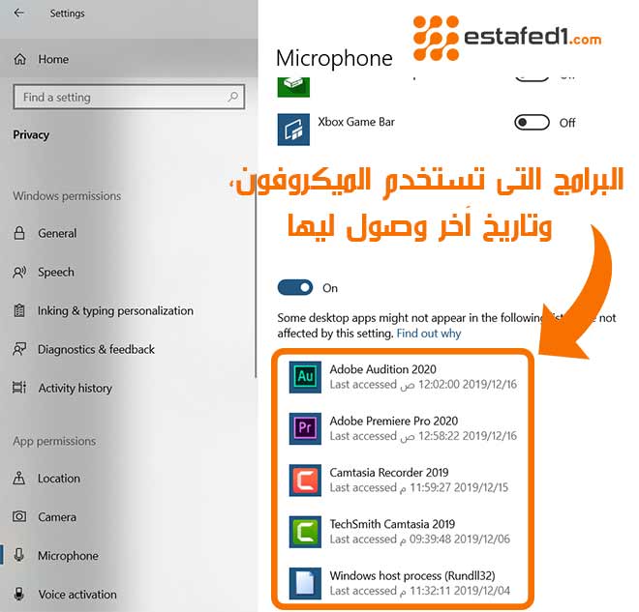Turn on the Xbox Game Bar toggle
Image resolution: width=639 pixels, height=612 pixels.
532,123
